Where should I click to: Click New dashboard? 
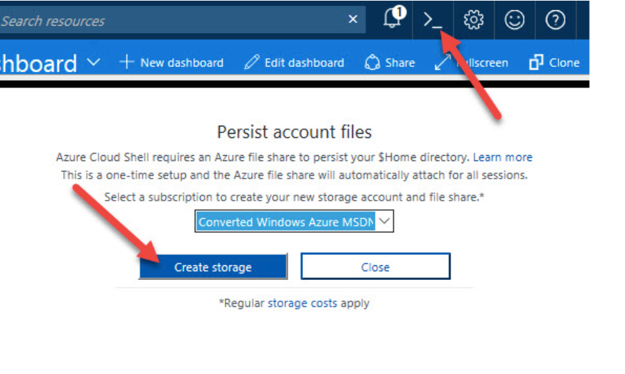tap(171, 62)
